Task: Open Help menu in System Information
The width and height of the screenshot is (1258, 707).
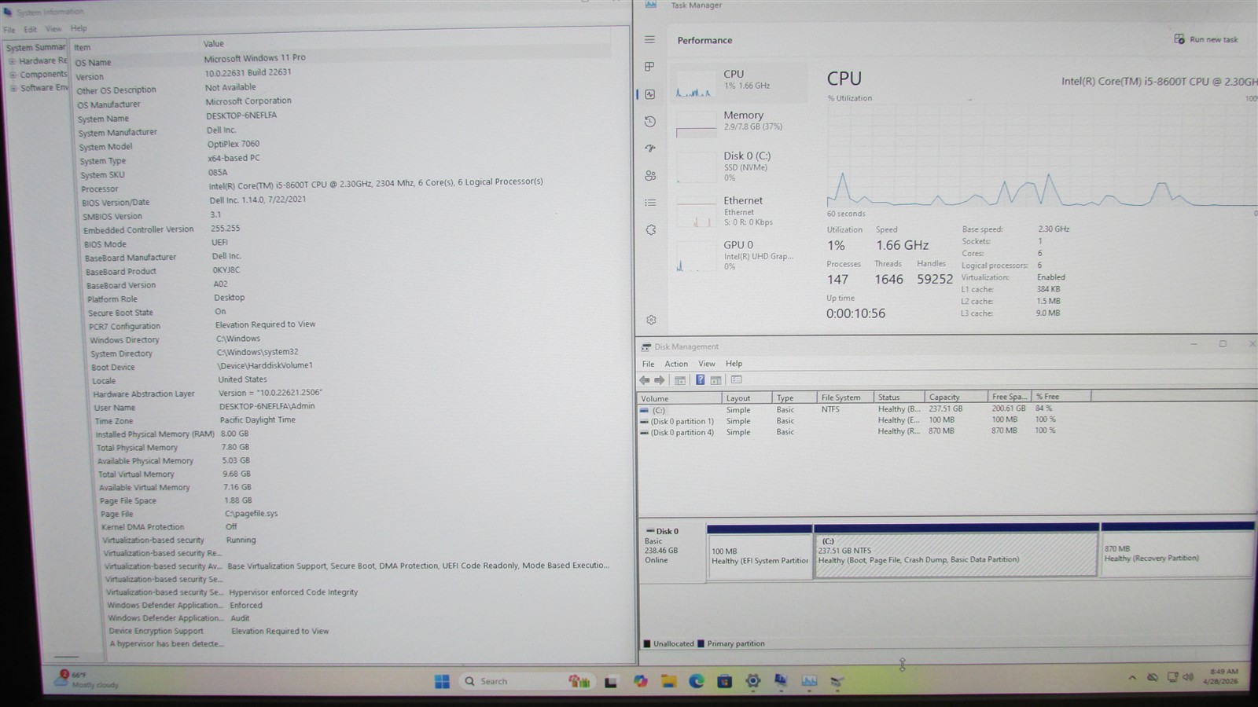Action: [x=79, y=28]
